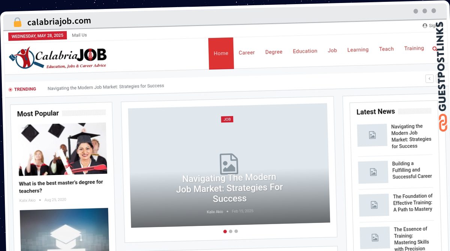Open the search magnifier icon in navigation
This screenshot has width=450, height=251.
[x=435, y=49]
